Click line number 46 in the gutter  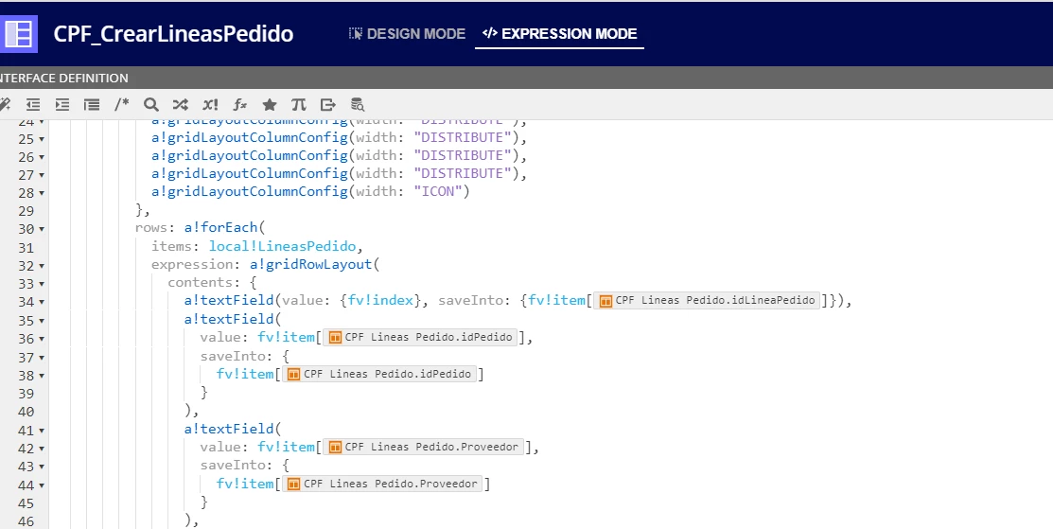(26, 520)
